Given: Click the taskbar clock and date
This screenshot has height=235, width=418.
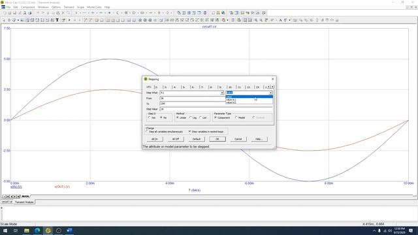Looking at the screenshot, I should click(399, 230).
